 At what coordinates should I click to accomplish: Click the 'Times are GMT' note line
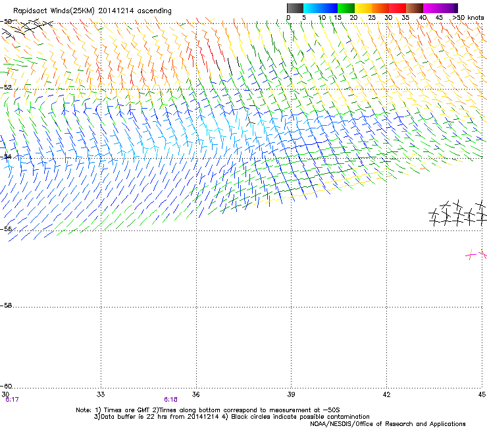208,410
